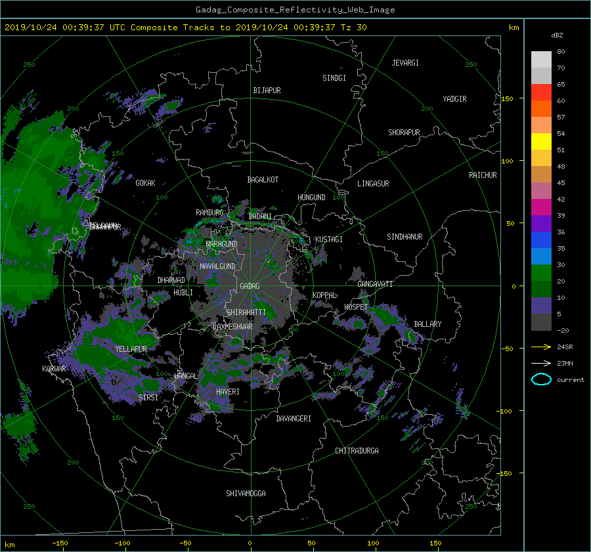Viewport: 591px width, 552px height.
Task: Click the DAVANGERI city label
Action: (294, 418)
